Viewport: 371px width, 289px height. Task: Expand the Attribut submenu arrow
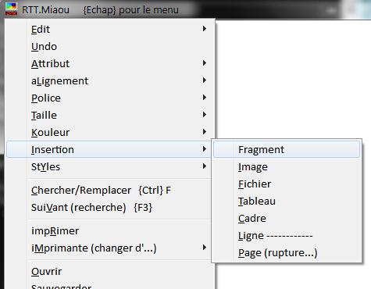click(x=205, y=63)
